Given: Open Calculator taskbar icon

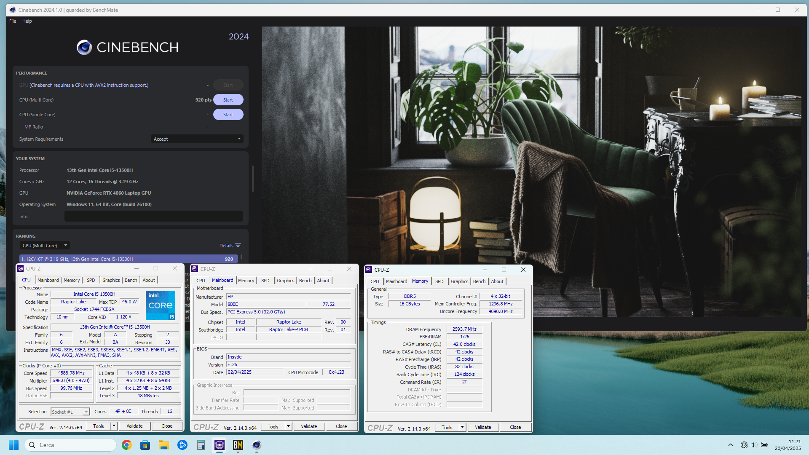Looking at the screenshot, I should point(201,445).
